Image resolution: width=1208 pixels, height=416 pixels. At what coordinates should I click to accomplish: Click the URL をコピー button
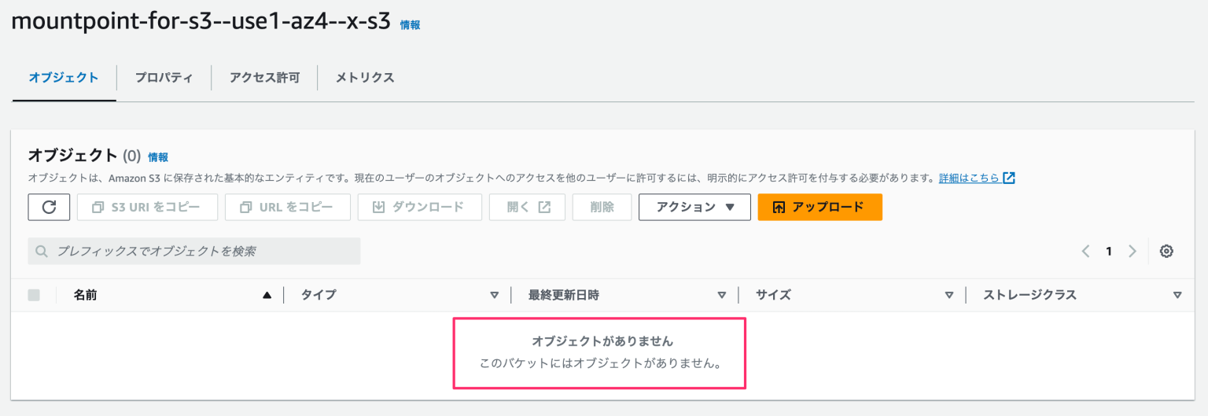287,207
